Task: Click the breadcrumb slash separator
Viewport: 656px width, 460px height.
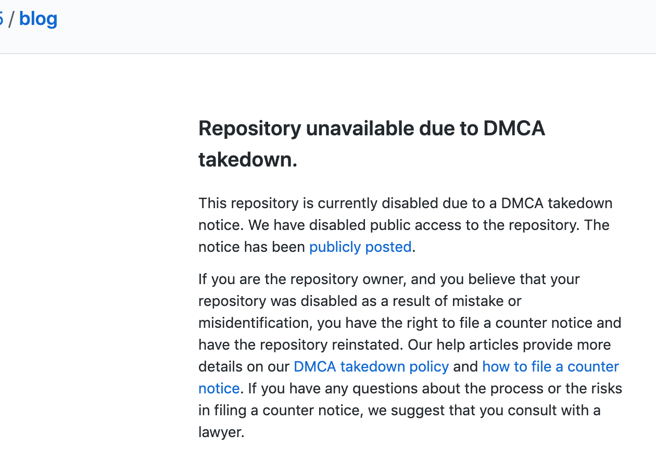Action: pos(12,19)
